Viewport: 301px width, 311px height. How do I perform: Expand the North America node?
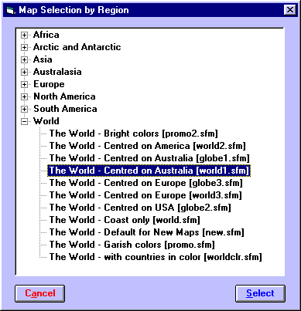[x=24, y=96]
